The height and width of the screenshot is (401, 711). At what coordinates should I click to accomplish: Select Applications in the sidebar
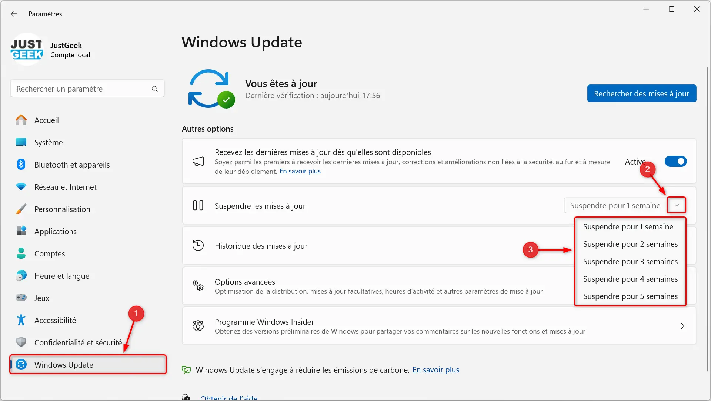pyautogui.click(x=87, y=231)
